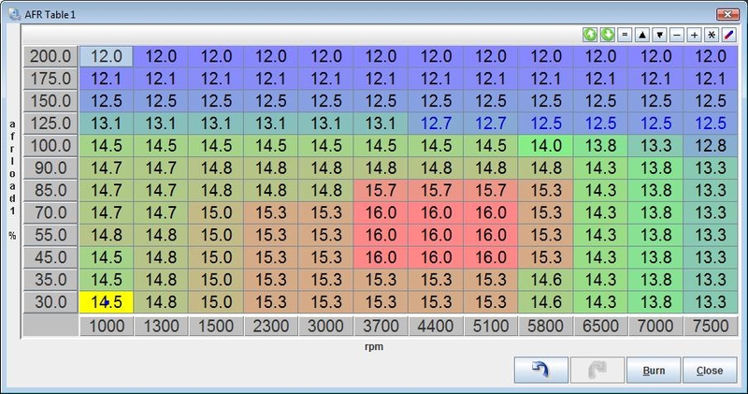Image resolution: width=748 pixels, height=394 pixels.
Task: Select the yellow 14.5 cell at 30.0 load
Action: (x=107, y=302)
